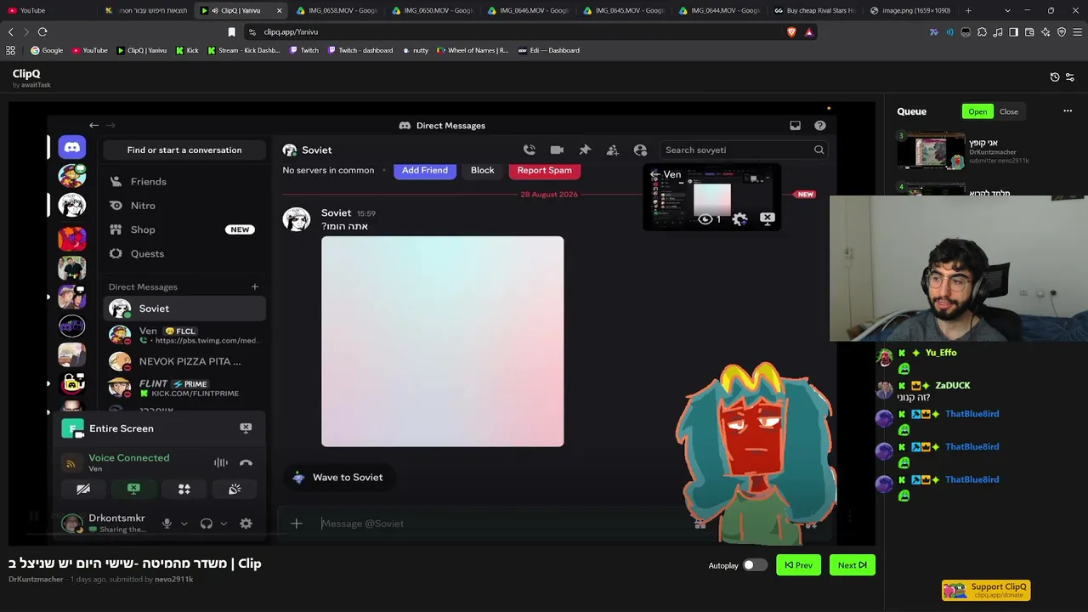Mute the Discord microphone
The height and width of the screenshot is (612, 1088).
click(167, 524)
